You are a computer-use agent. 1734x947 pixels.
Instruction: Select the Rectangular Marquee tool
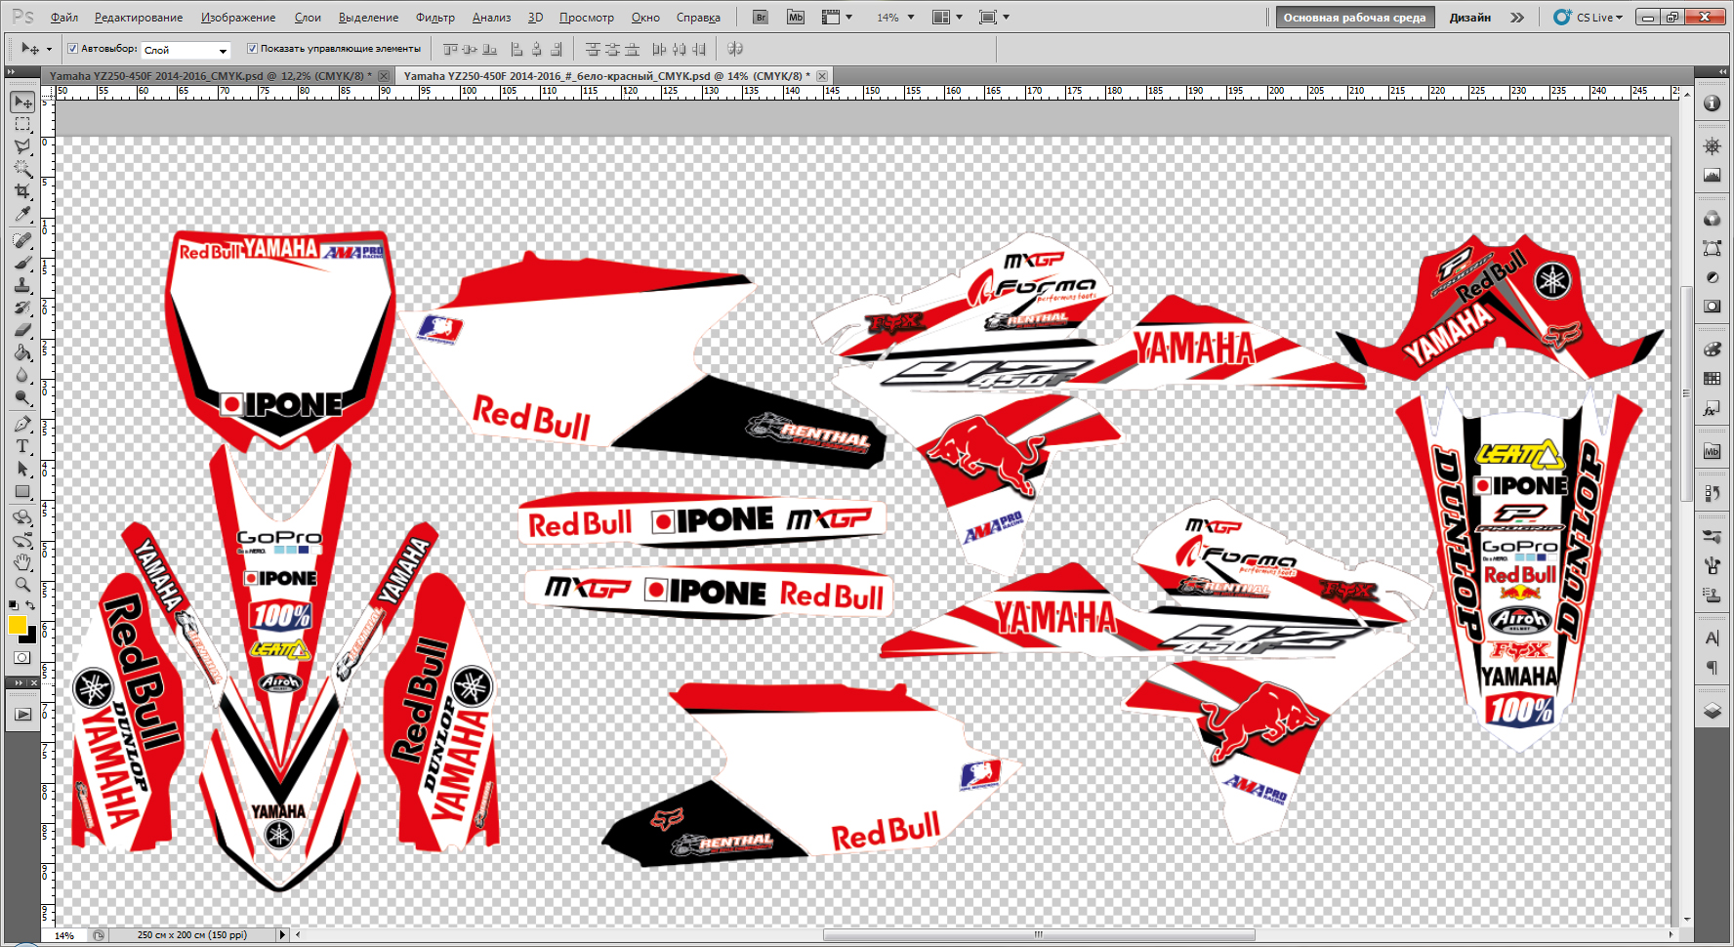(x=22, y=125)
